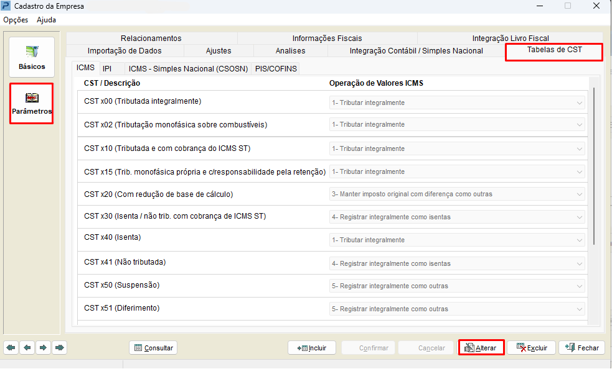Click 'CST x50 (Suspensão)' label

point(122,285)
